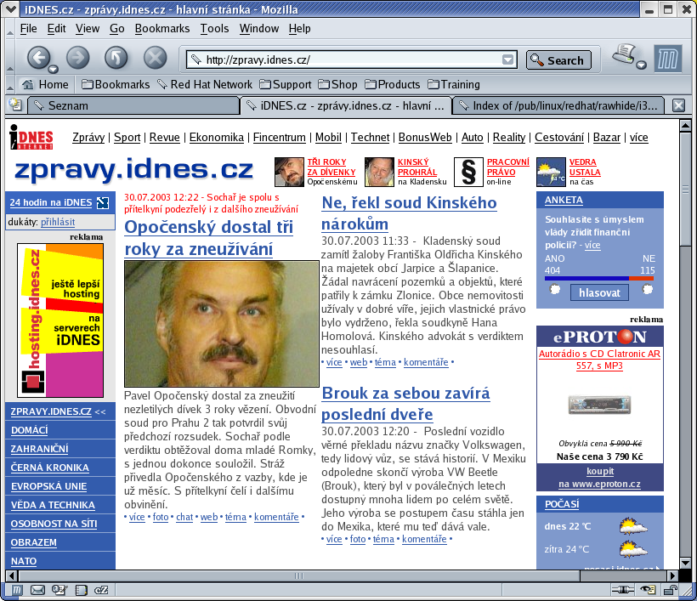
Task: Select the NE radio button in poll
Action: [x=648, y=289]
